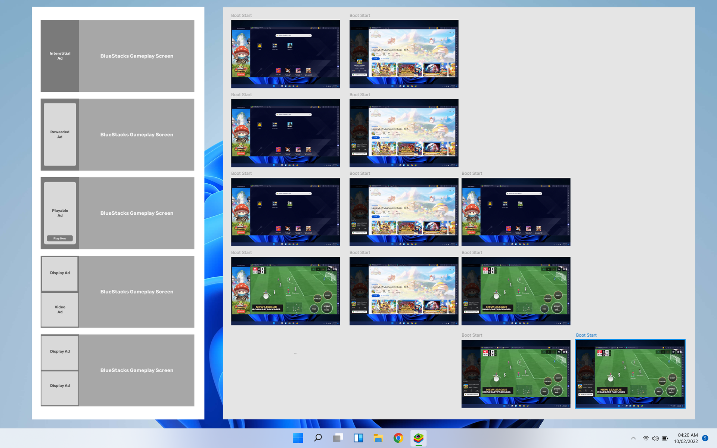The width and height of the screenshot is (717, 448).
Task: Select Gameplay Screen in the bottom wireframe
Action: [137, 370]
